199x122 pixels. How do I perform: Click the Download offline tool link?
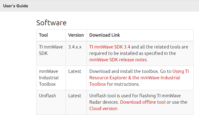(x=143, y=102)
